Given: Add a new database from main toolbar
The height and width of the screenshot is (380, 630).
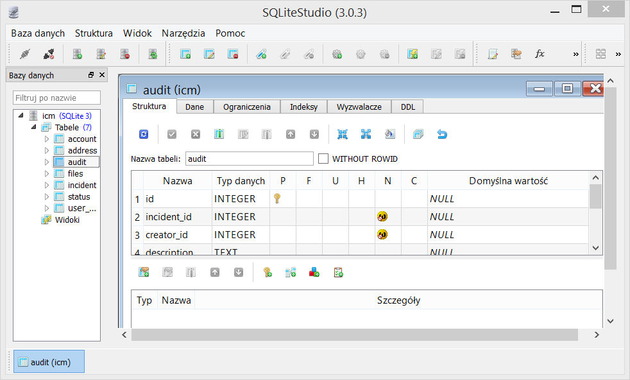Looking at the screenshot, I should [78, 54].
